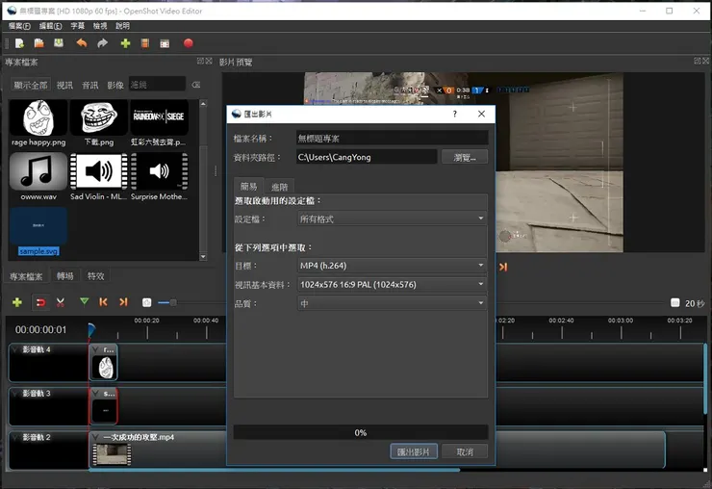Select the owww.wav audio thumbnail
Viewport: 712px width, 489px height.
(x=38, y=172)
